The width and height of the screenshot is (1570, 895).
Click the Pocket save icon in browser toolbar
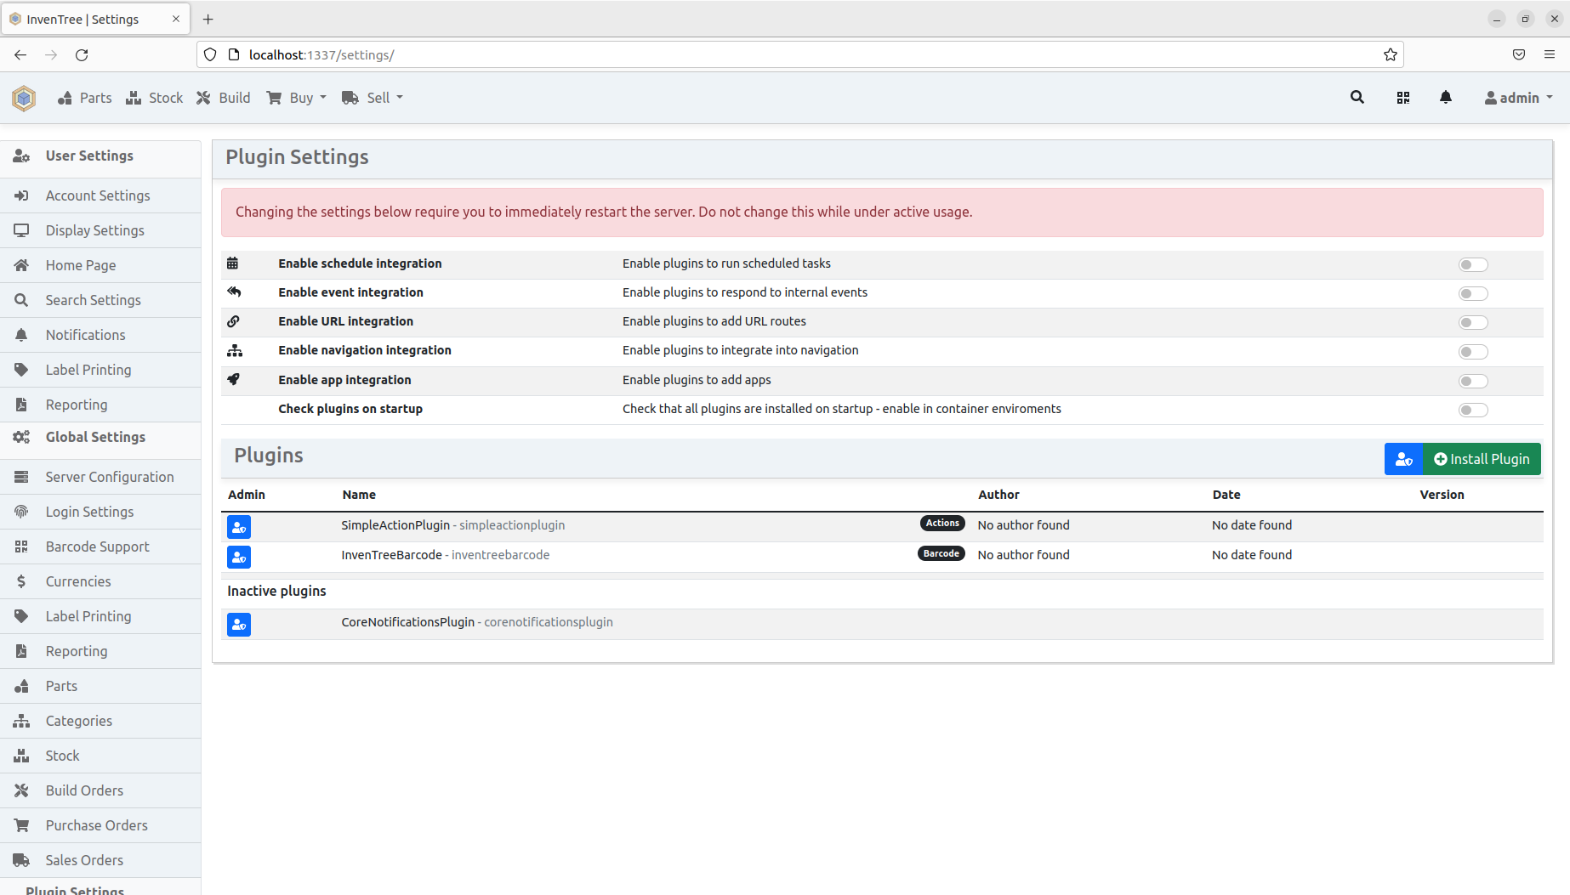pyautogui.click(x=1519, y=54)
